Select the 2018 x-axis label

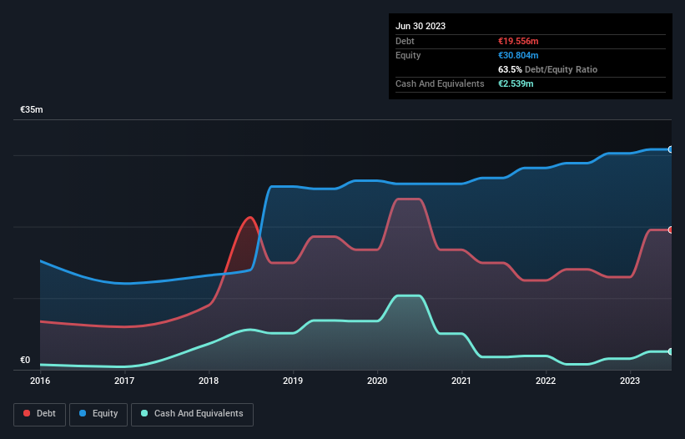(209, 381)
